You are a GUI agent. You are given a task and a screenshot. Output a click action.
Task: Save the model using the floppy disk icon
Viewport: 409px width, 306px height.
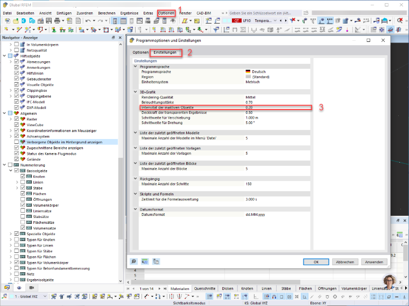[x=49, y=20]
